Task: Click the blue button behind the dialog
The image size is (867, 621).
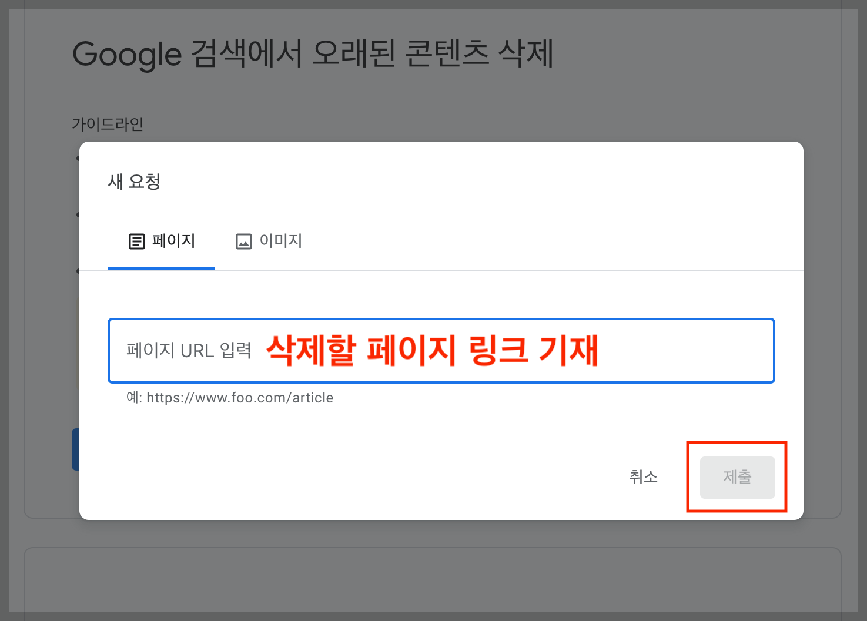Action: pyautogui.click(x=76, y=449)
